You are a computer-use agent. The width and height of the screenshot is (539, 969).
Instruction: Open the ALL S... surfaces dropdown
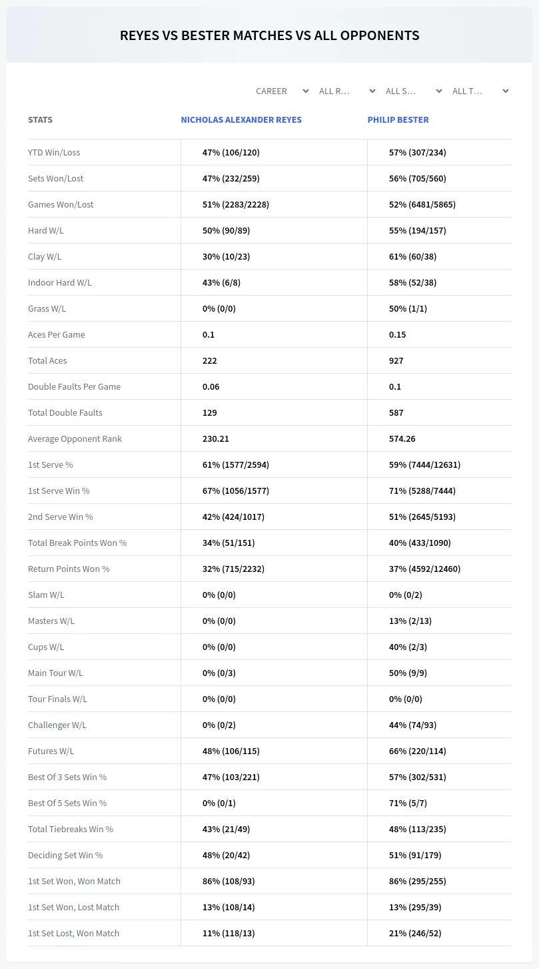point(413,91)
